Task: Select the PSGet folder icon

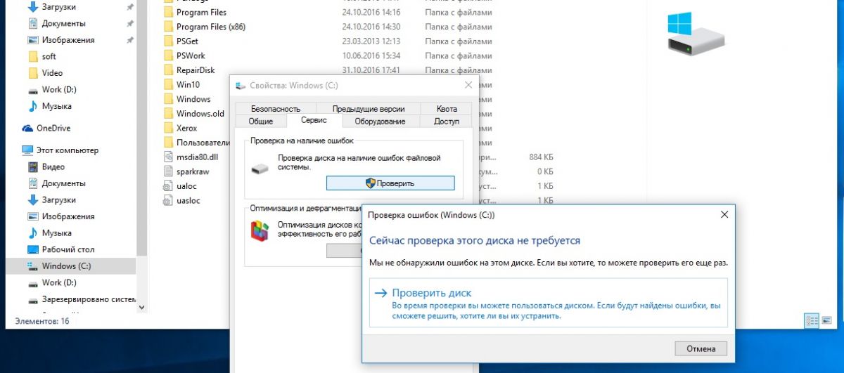Action: pyautogui.click(x=168, y=41)
